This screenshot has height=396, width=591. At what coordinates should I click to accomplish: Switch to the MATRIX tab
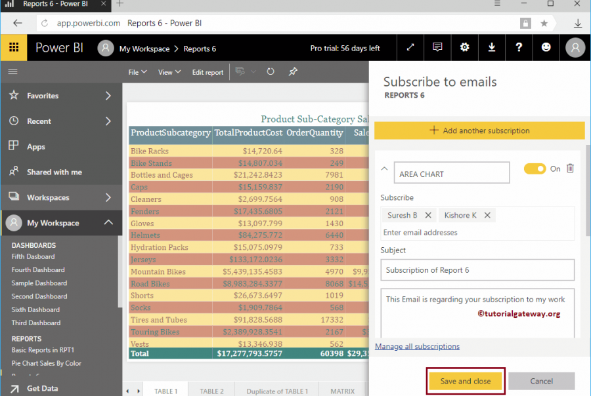pos(343,390)
